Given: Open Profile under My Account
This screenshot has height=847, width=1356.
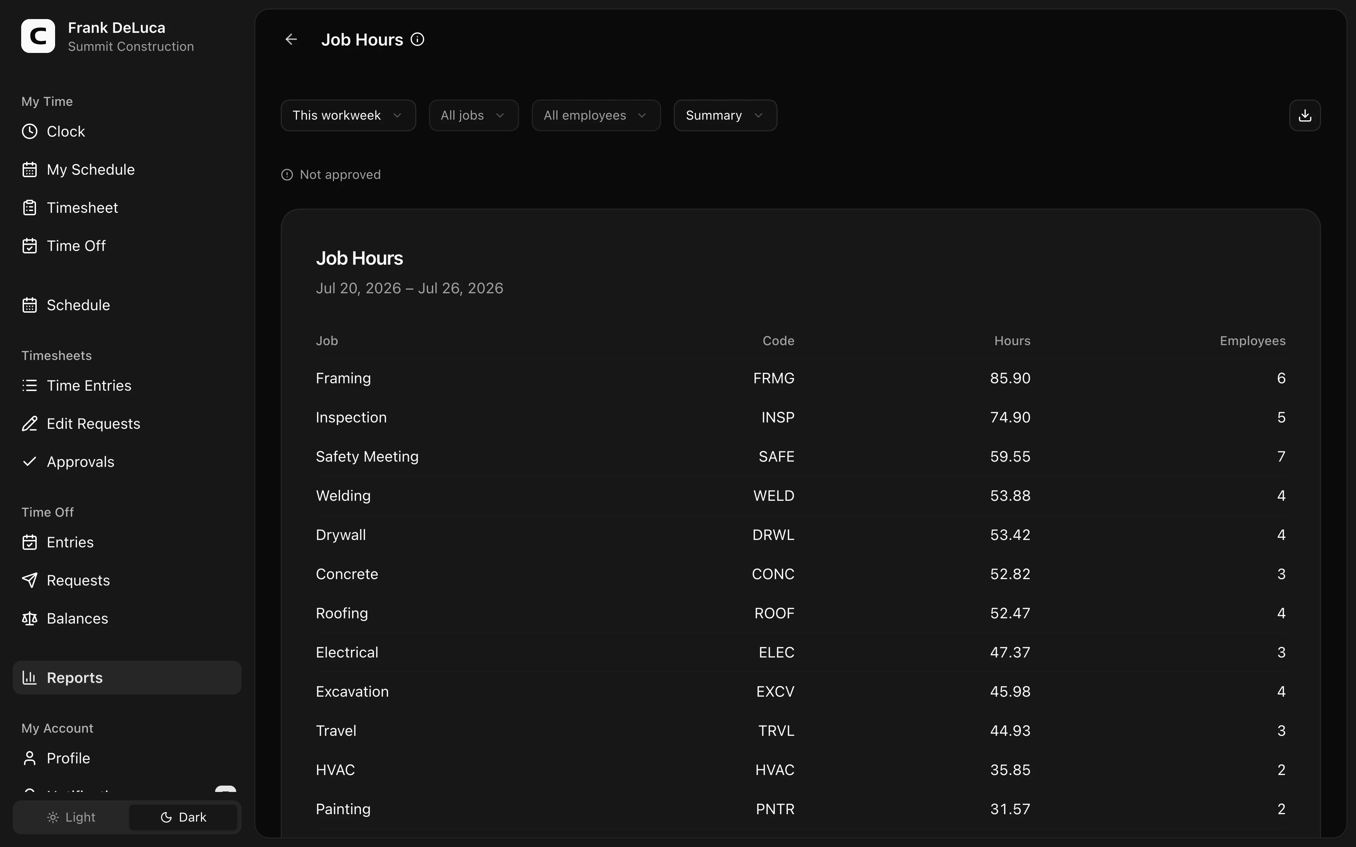Looking at the screenshot, I should [x=127, y=758].
